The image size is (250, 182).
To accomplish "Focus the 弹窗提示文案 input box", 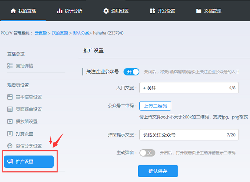I will 184,135.
